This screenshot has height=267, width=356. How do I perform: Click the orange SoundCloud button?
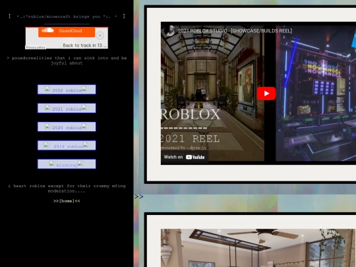(x=67, y=32)
